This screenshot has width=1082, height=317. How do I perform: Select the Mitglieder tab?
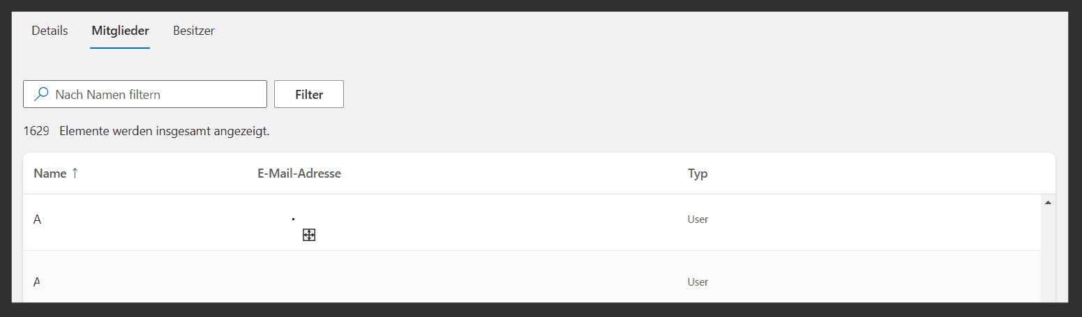(120, 31)
